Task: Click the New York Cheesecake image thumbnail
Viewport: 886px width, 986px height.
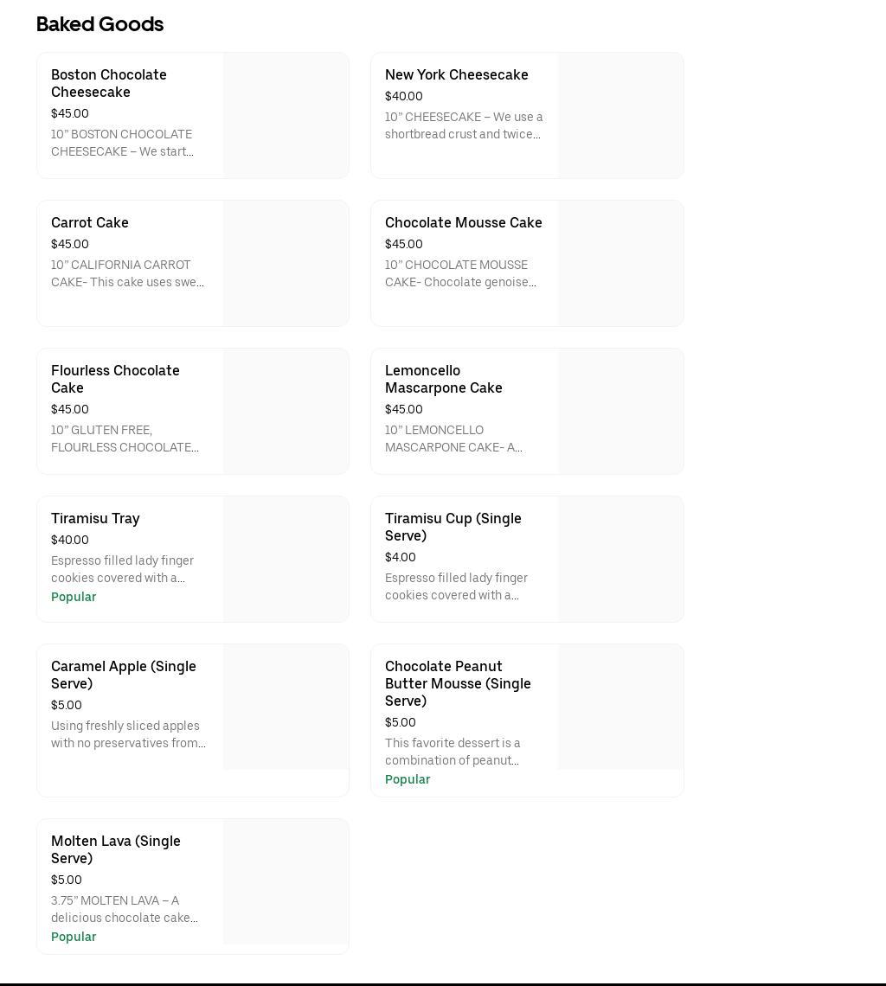Action: click(x=620, y=116)
